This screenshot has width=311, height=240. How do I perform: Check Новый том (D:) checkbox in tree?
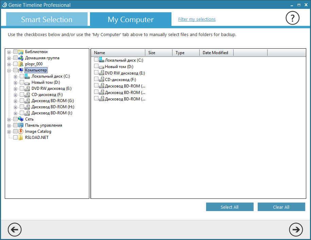22,82
